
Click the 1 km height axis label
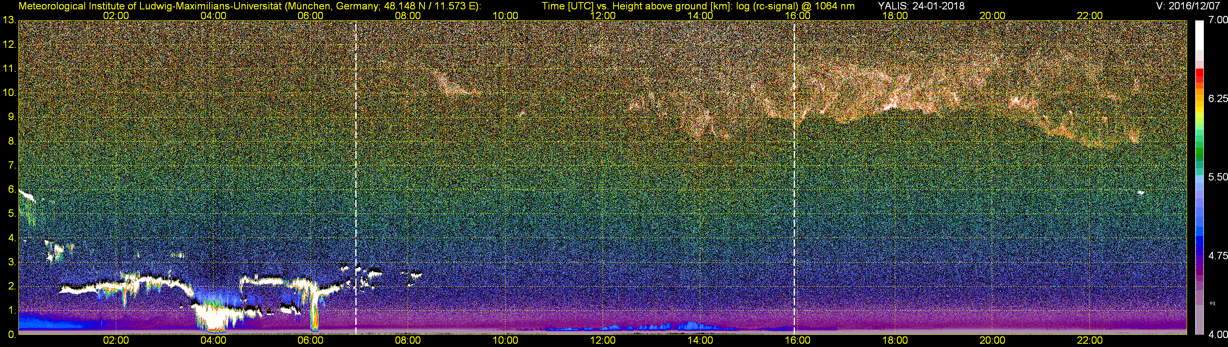point(11,310)
